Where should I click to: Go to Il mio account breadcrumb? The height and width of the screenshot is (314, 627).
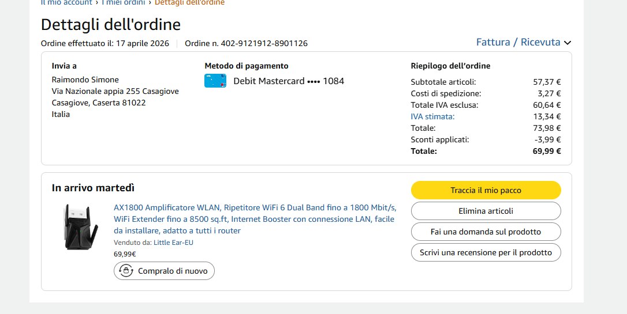tap(66, 2)
